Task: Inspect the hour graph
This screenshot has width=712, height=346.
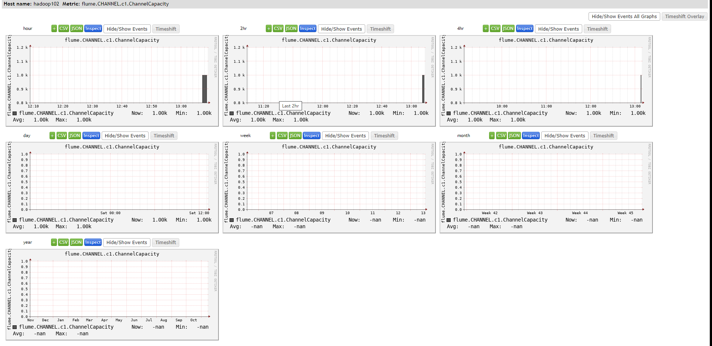Action: (93, 28)
